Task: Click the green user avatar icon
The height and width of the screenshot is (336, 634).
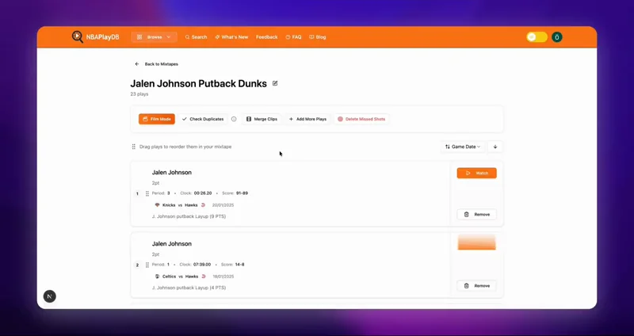Action: pos(557,37)
